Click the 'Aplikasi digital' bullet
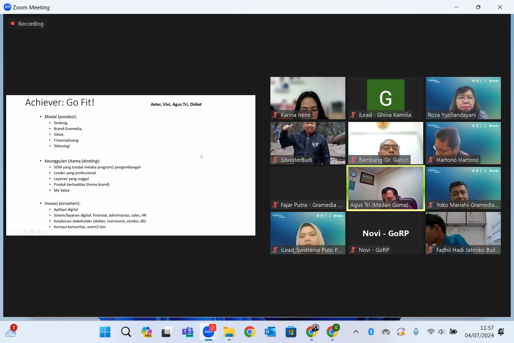This screenshot has width=514, height=343. click(66, 210)
